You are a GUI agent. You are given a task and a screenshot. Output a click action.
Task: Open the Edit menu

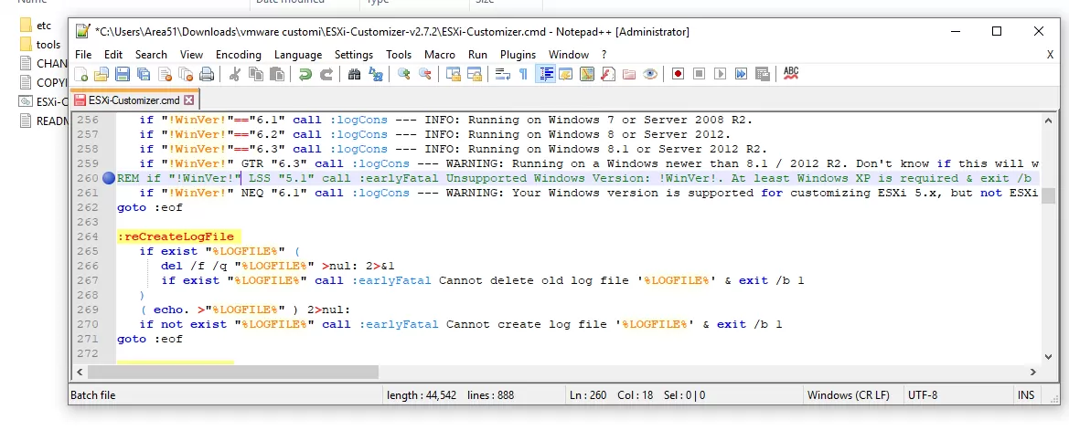click(113, 55)
